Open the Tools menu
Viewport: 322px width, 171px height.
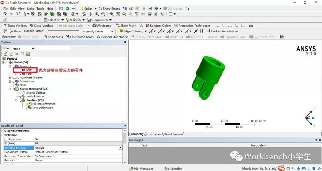(40, 9)
